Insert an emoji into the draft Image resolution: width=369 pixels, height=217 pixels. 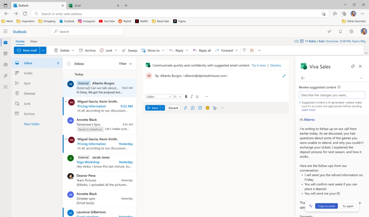coord(207,108)
